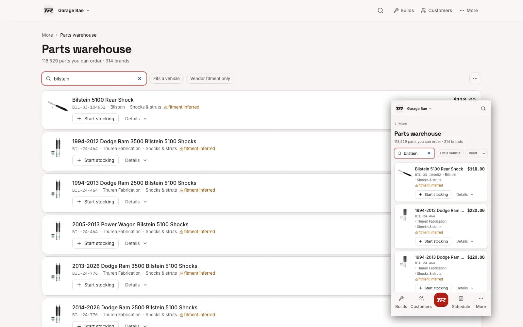Screen dimensions: 523x327
Task: Open the 2014-2026 Dodge Ram 2500 Bilstein 5100 Shocks title
Action: click(x=135, y=307)
